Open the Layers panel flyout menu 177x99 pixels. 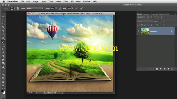[x=175, y=14]
